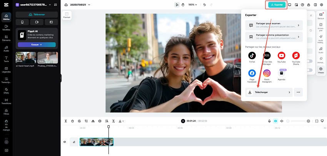
Task: Redo the last action
Action: tap(211, 5)
